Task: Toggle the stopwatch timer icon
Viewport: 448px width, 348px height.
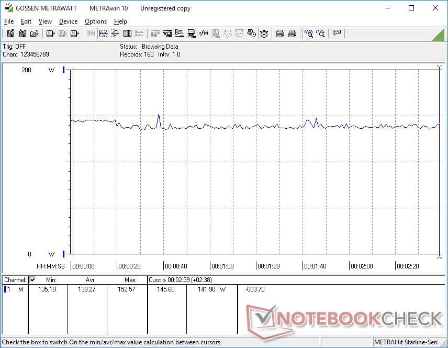Action: coord(264,33)
